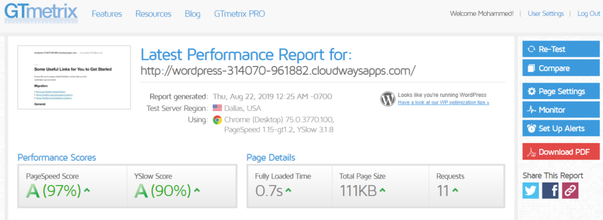Click the PageSpeed Score up arrow
Viewport: 603px width, 220px height.
point(87,190)
